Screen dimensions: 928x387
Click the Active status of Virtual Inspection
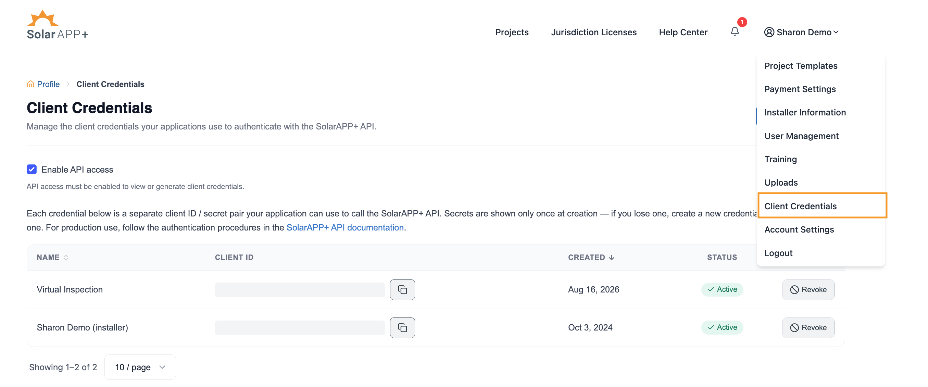pyautogui.click(x=722, y=289)
